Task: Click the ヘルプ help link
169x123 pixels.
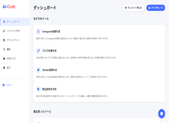Action: point(7,85)
